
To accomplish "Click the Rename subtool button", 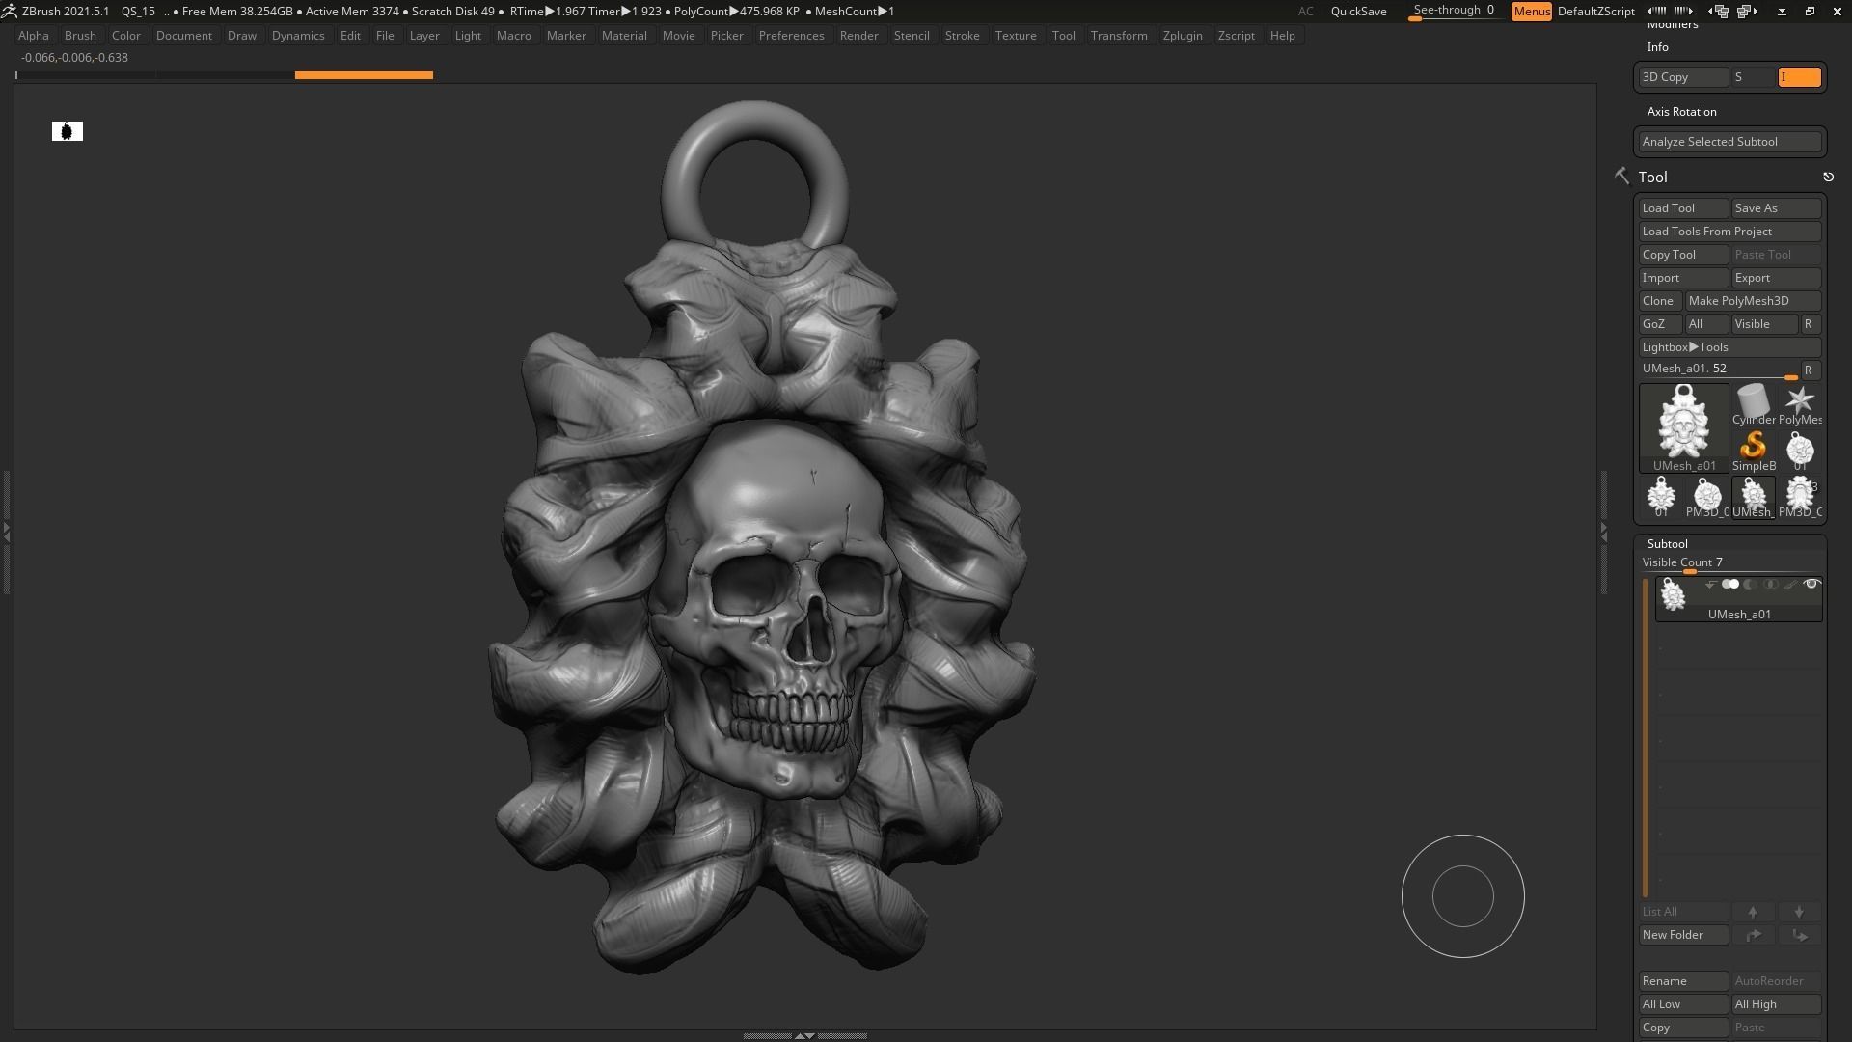I will (1683, 981).
